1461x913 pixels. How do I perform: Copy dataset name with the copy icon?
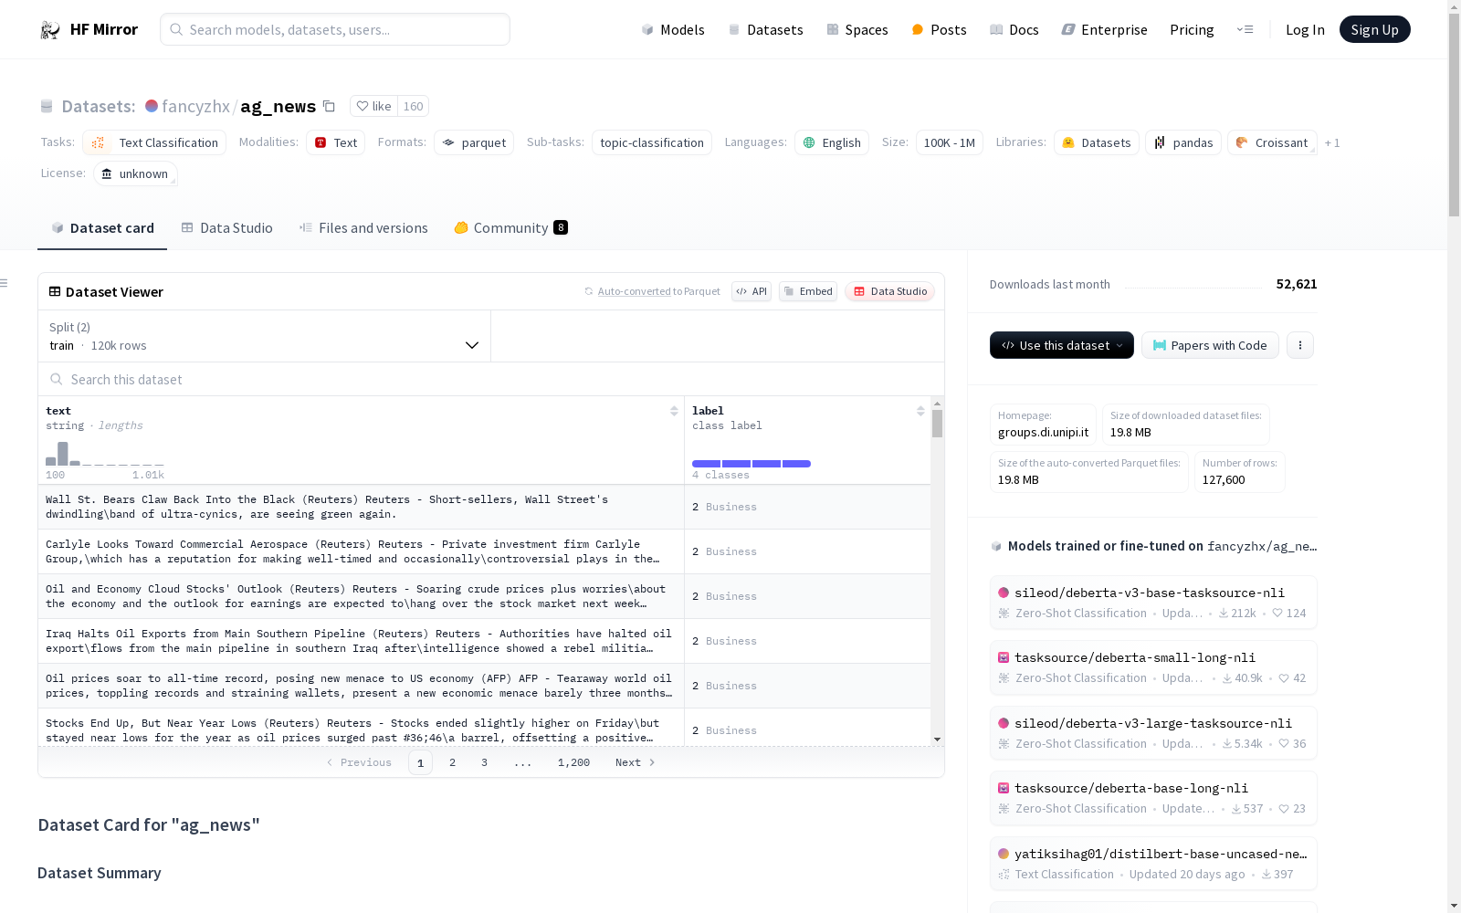click(x=329, y=107)
